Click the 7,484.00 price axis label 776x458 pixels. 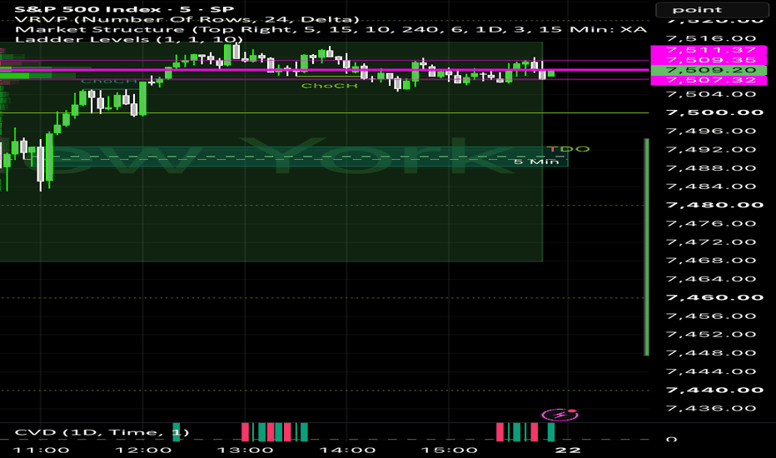[x=711, y=187]
